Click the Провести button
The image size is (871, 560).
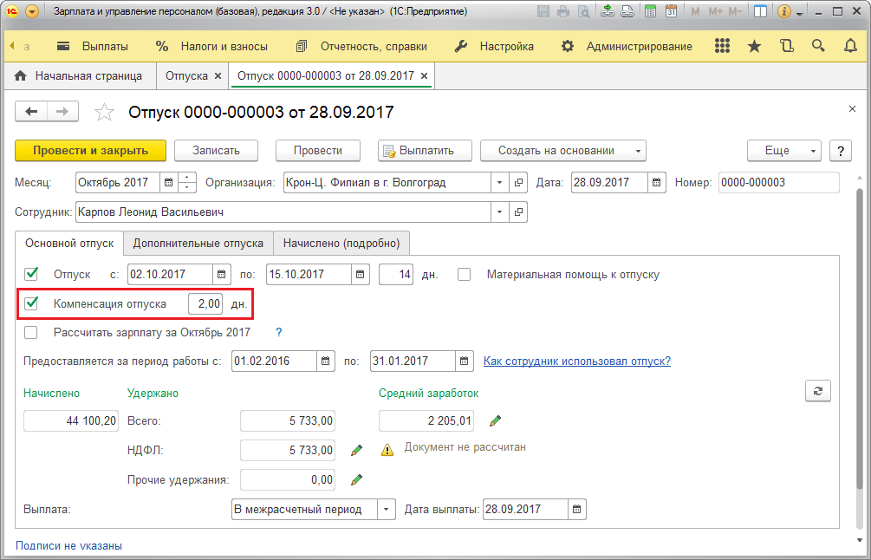[x=318, y=151]
